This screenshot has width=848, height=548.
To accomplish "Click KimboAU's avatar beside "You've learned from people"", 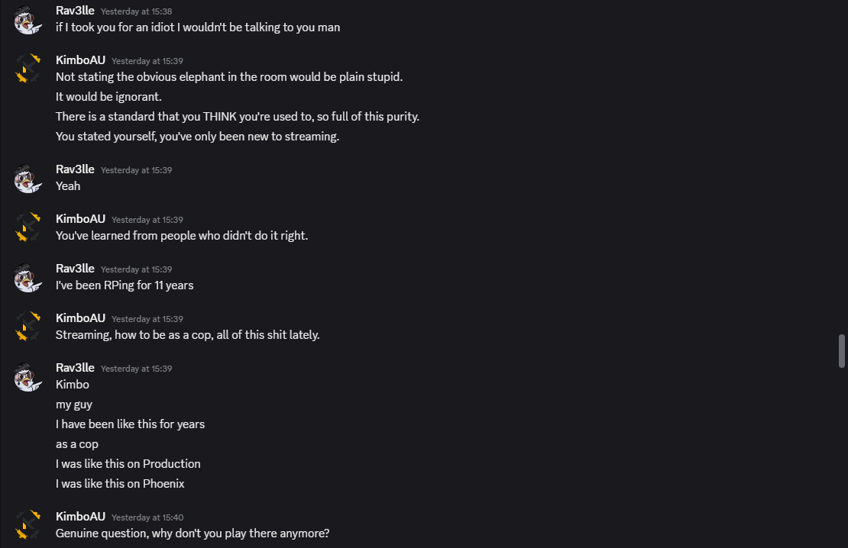I will tap(28, 227).
